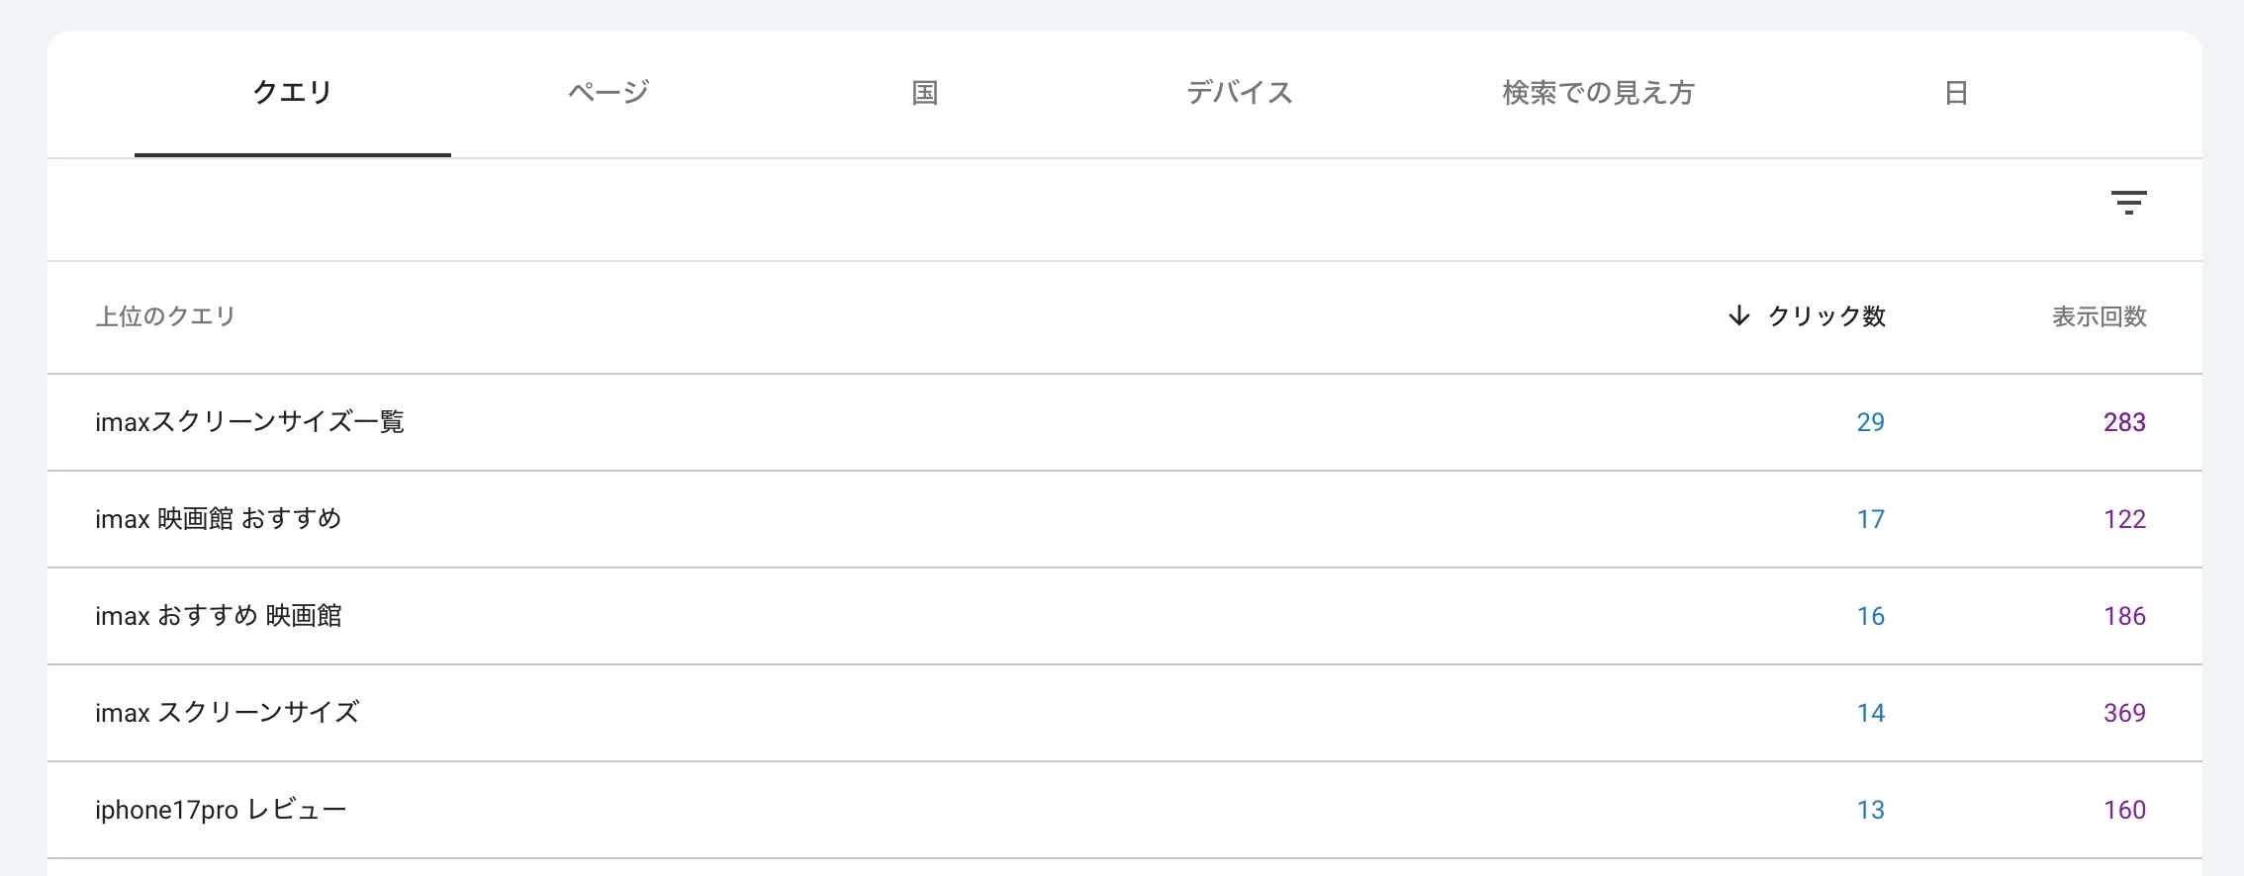Click the sort arrow beside クリック数
The image size is (2244, 876).
(x=1738, y=316)
